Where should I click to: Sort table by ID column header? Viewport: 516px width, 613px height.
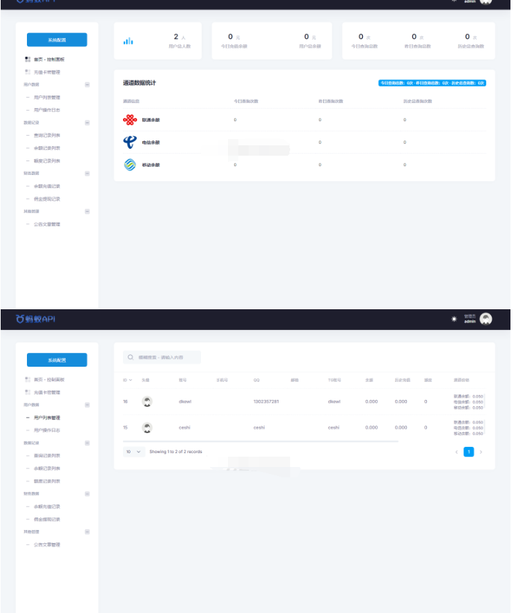(x=127, y=380)
